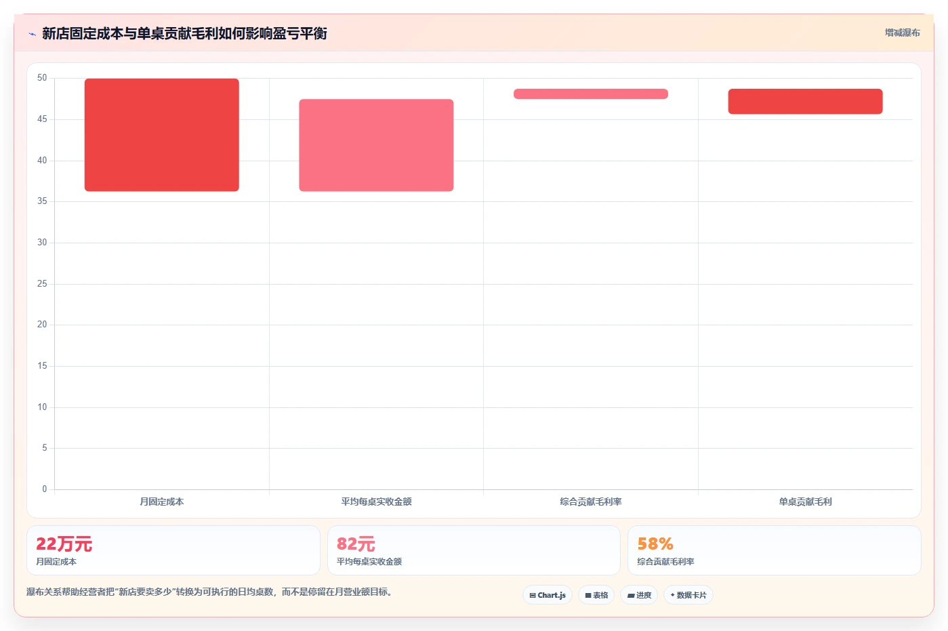The image size is (948, 631).
Task: Click x-axis label 平均每桌实收金额
Action: click(376, 502)
